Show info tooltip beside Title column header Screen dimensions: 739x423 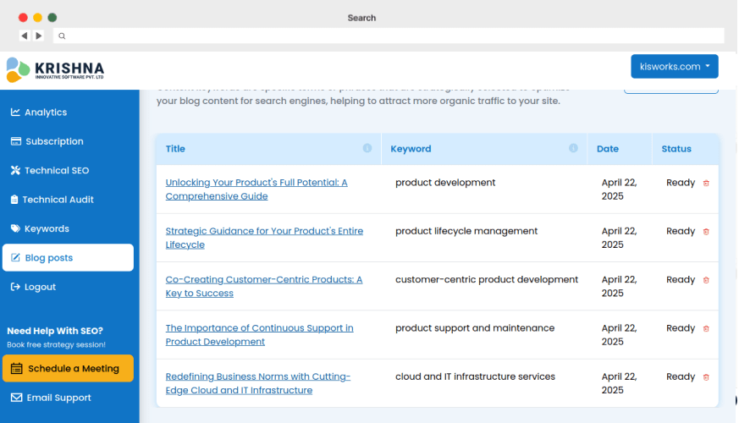coord(367,148)
